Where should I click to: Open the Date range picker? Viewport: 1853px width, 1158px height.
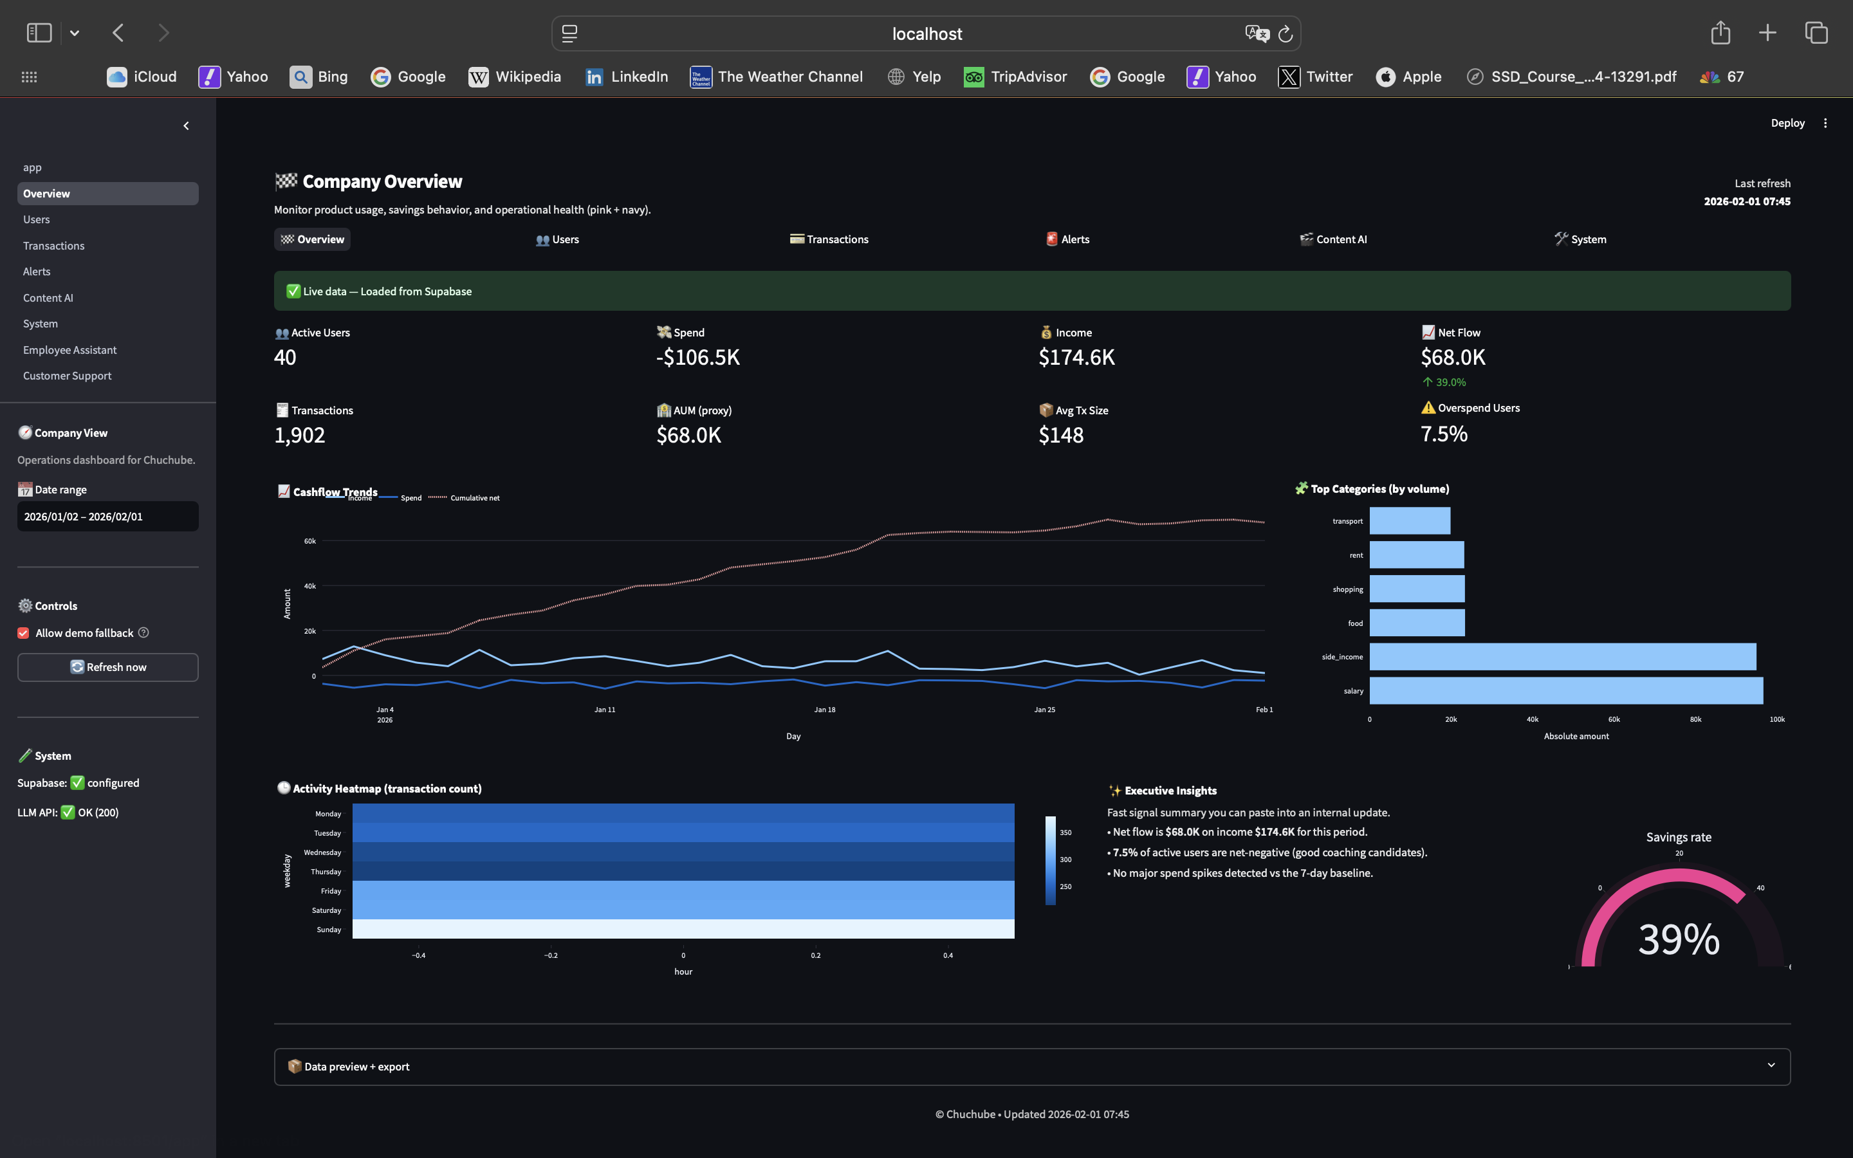(107, 516)
